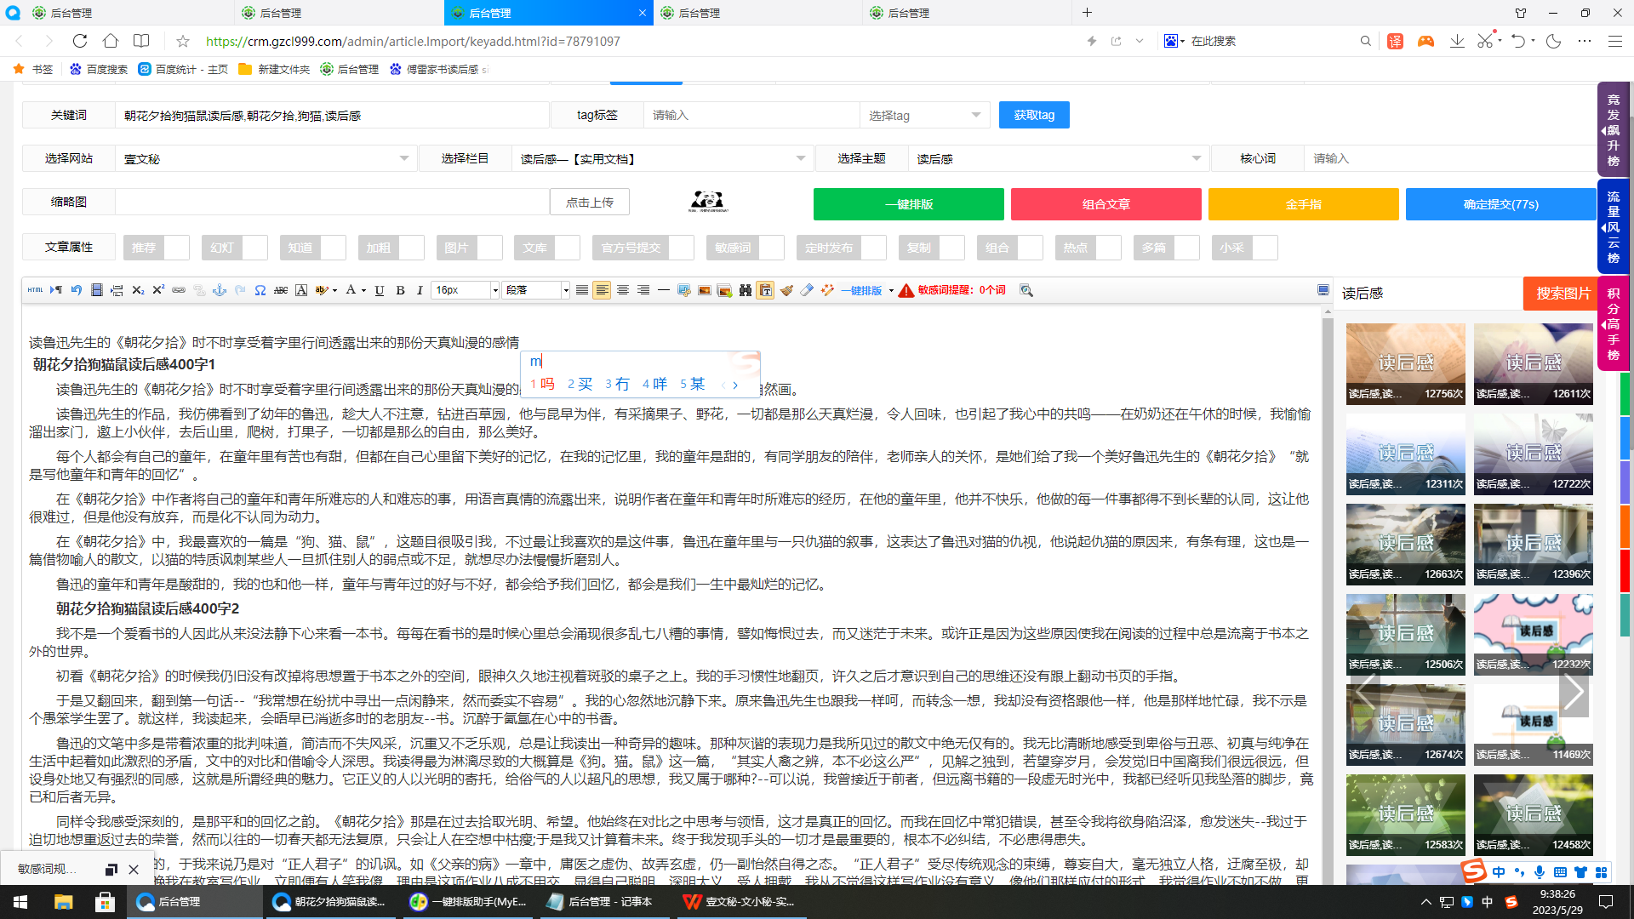Click the font color A swatch

[351, 290]
